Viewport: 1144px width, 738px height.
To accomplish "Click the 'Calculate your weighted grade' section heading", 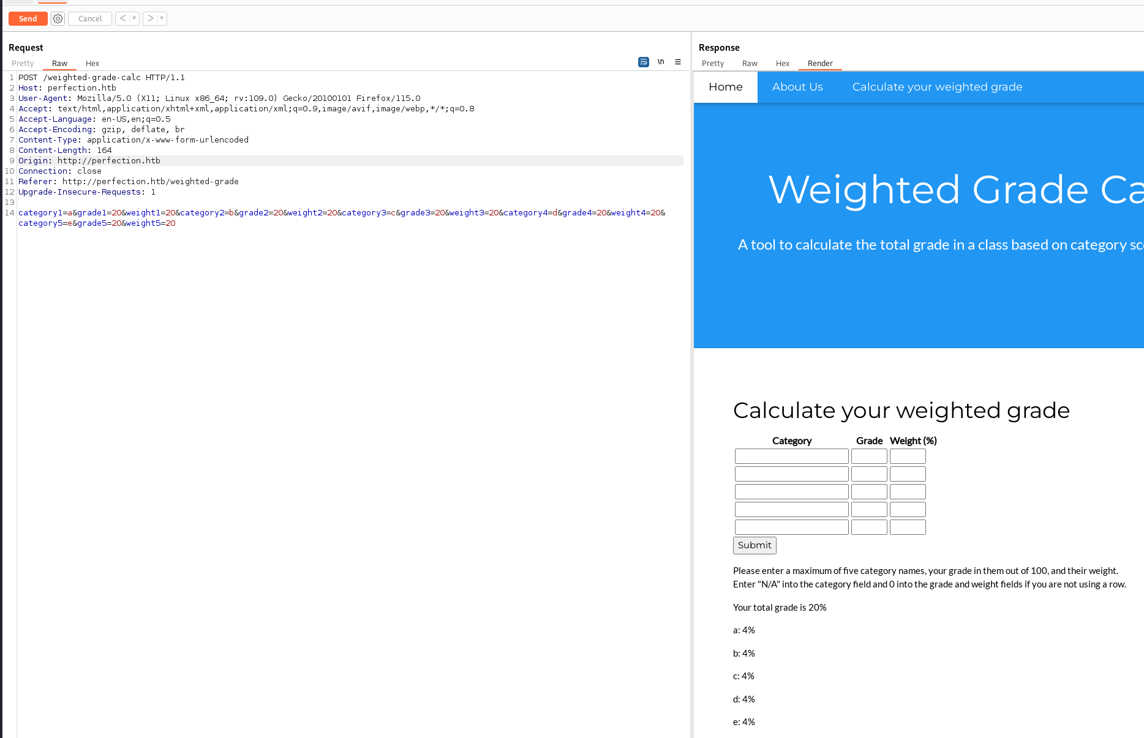I will 901,411.
